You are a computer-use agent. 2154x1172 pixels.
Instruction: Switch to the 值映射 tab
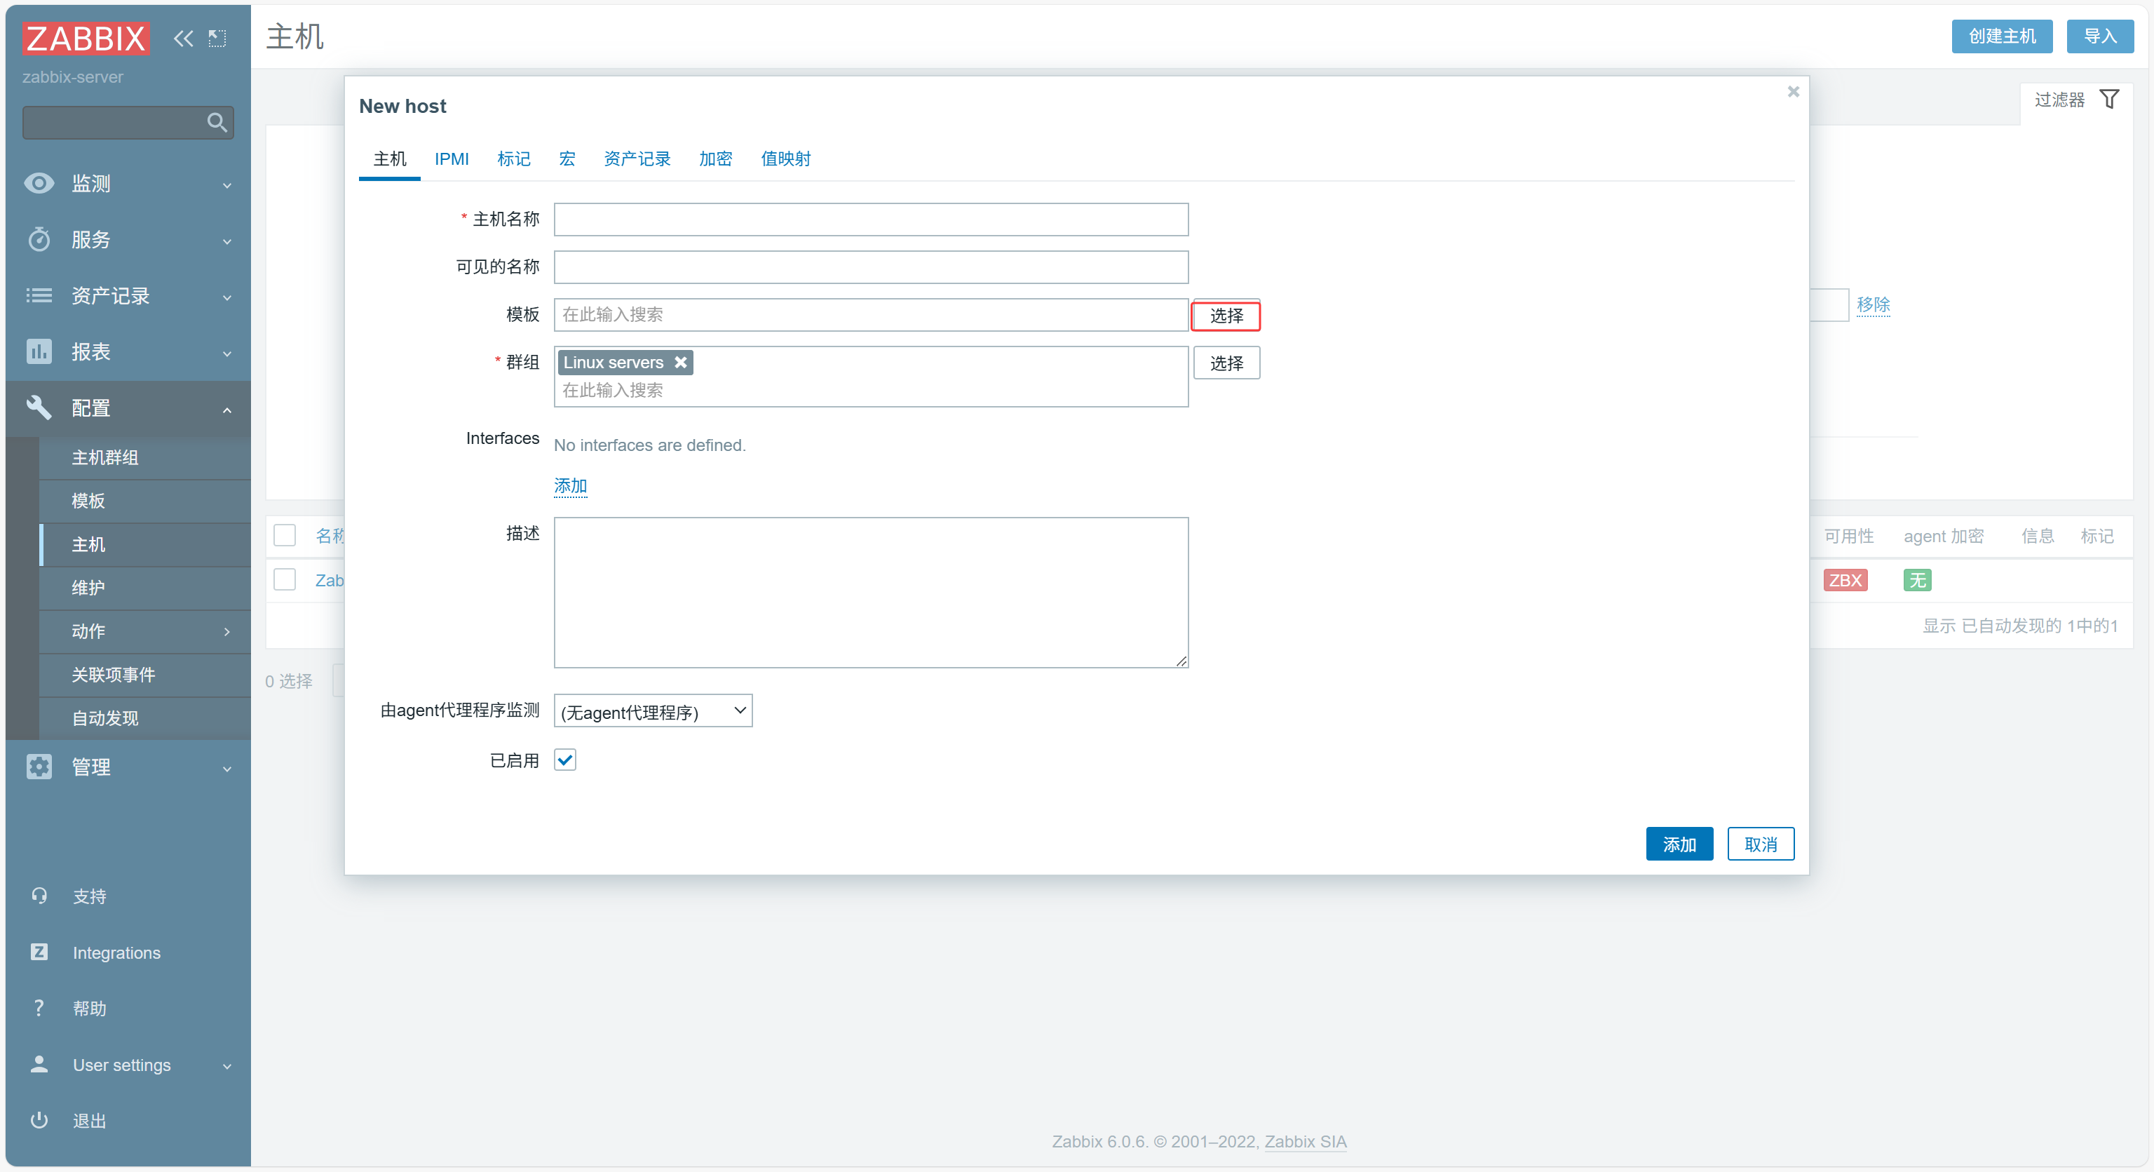pos(786,159)
